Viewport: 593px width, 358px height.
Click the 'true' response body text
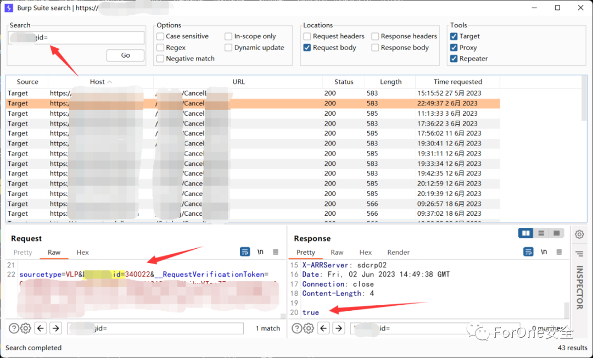coord(310,312)
